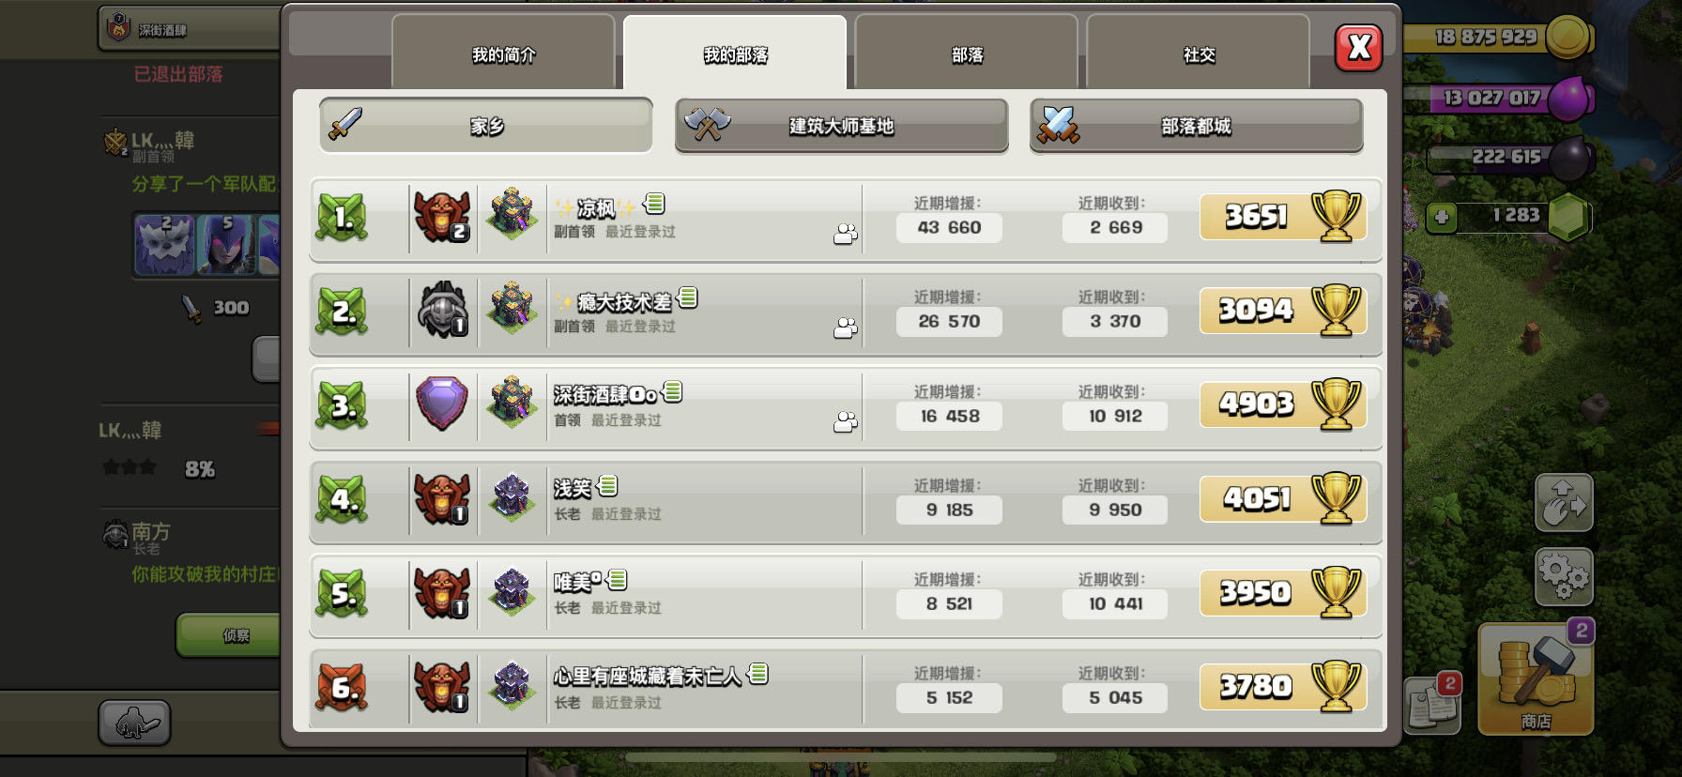Select the 部落 tab
Image resolution: width=1682 pixels, height=777 pixels.
point(967,53)
